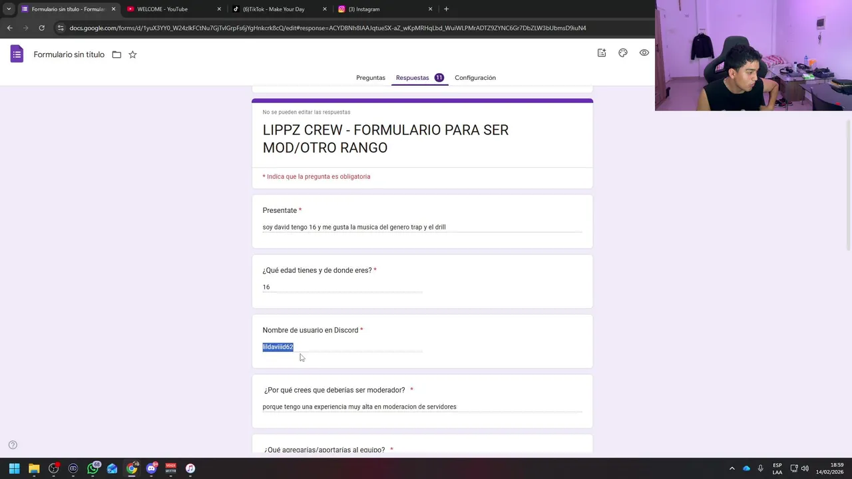Click the browser forward arrow
The height and width of the screenshot is (479, 852).
point(25,28)
